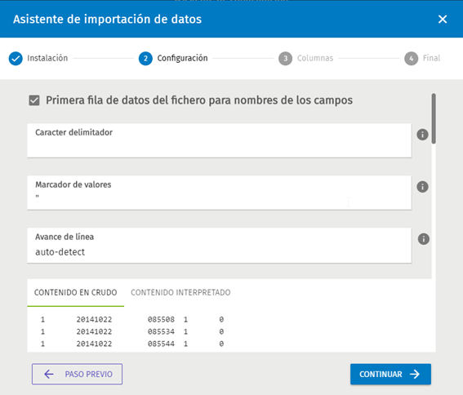The image size is (463, 395).
Task: Close the data import wizard dialog
Action: pos(443,20)
